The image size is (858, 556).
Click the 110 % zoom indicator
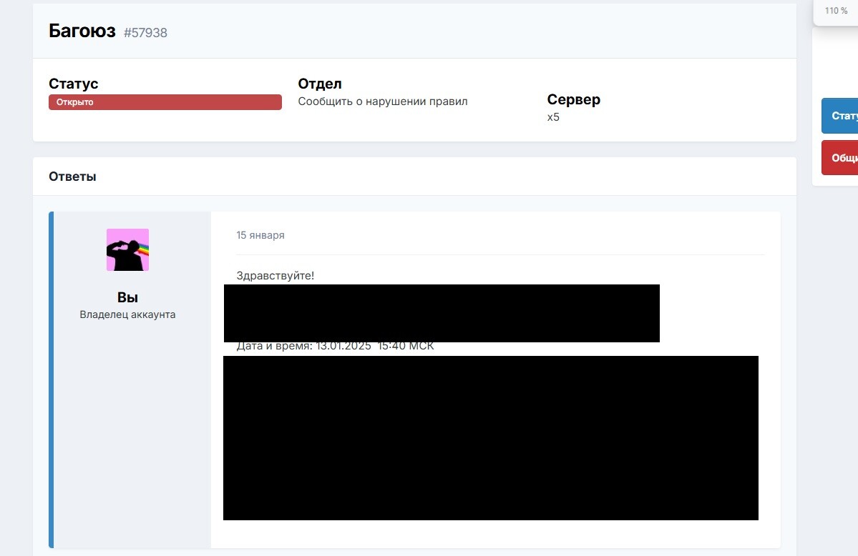coord(835,11)
